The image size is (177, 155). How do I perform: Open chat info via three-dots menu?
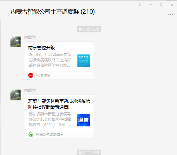[x=170, y=14]
